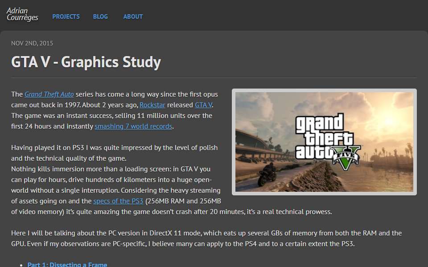Open the Rockstar link

pyautogui.click(x=152, y=105)
